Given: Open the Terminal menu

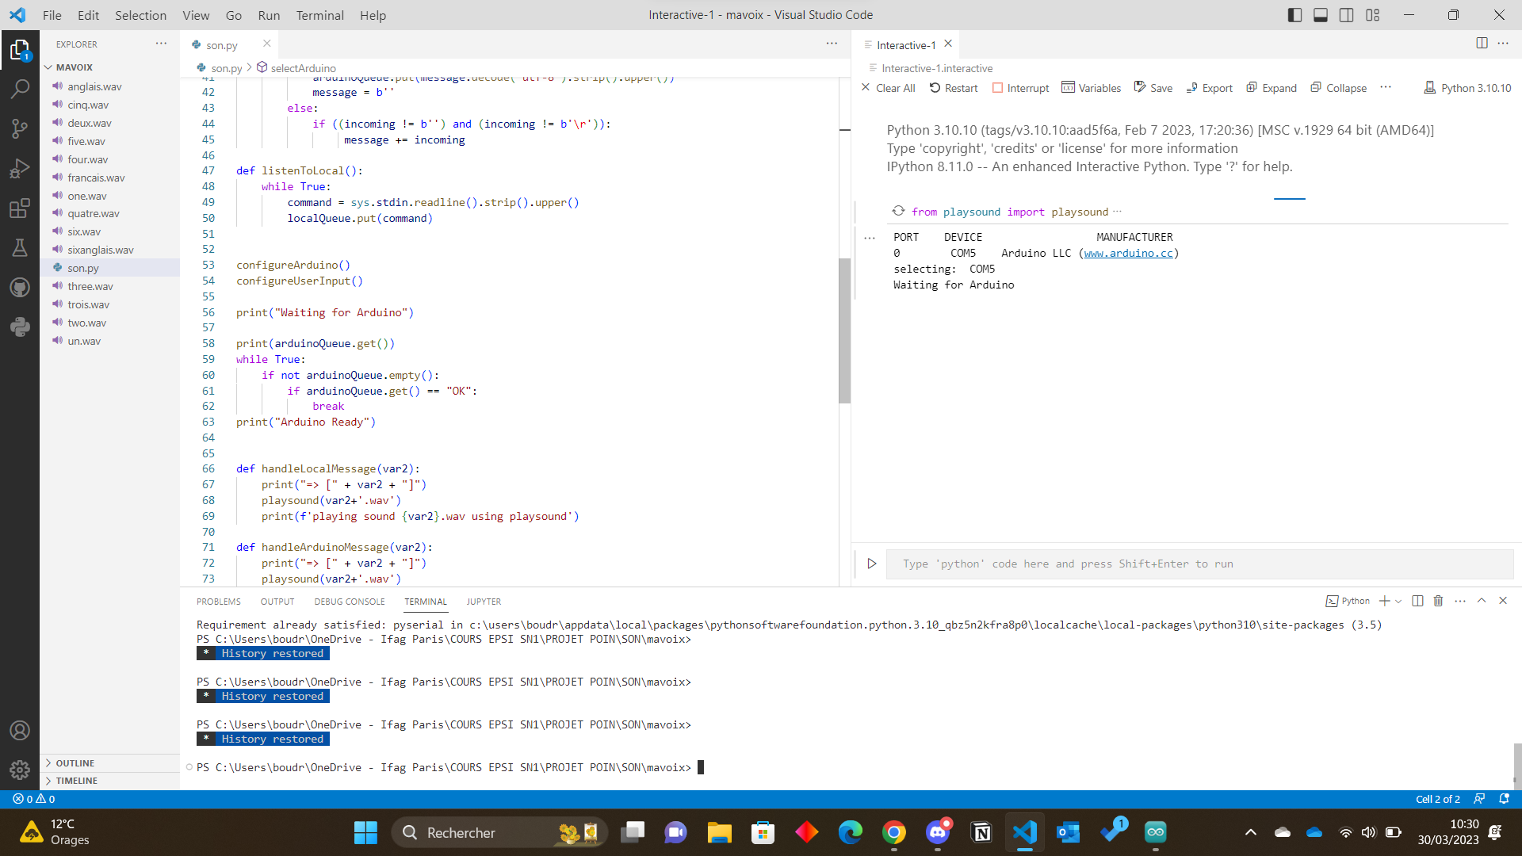Looking at the screenshot, I should coord(319,15).
